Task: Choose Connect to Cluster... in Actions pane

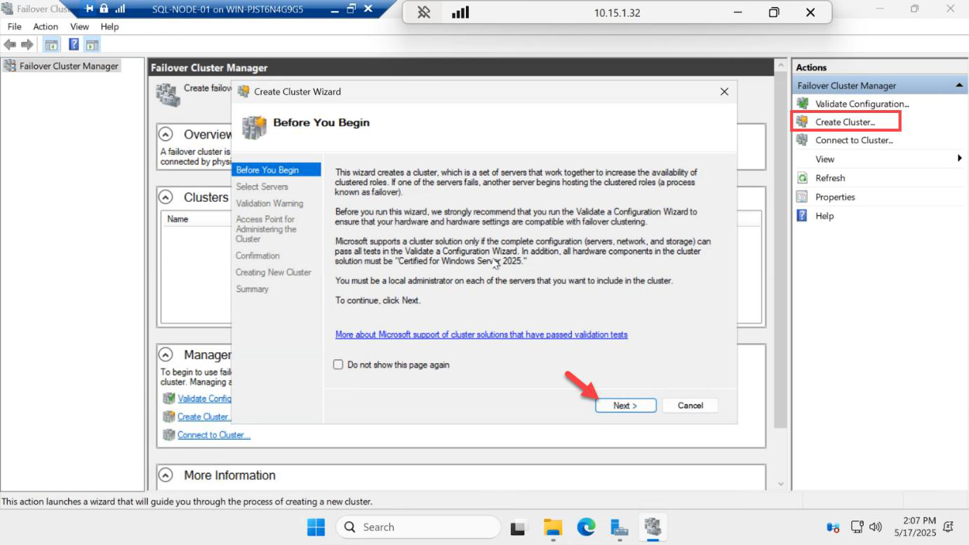Action: [854, 140]
